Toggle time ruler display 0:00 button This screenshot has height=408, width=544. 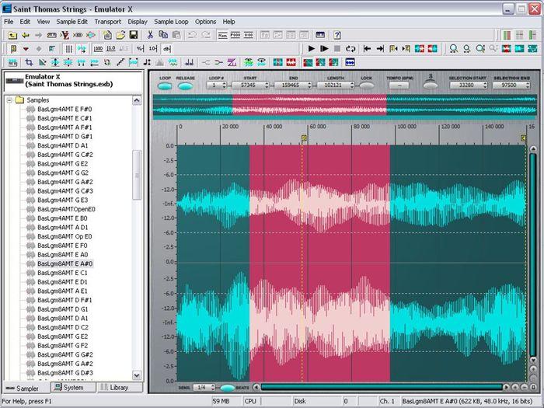click(x=249, y=35)
